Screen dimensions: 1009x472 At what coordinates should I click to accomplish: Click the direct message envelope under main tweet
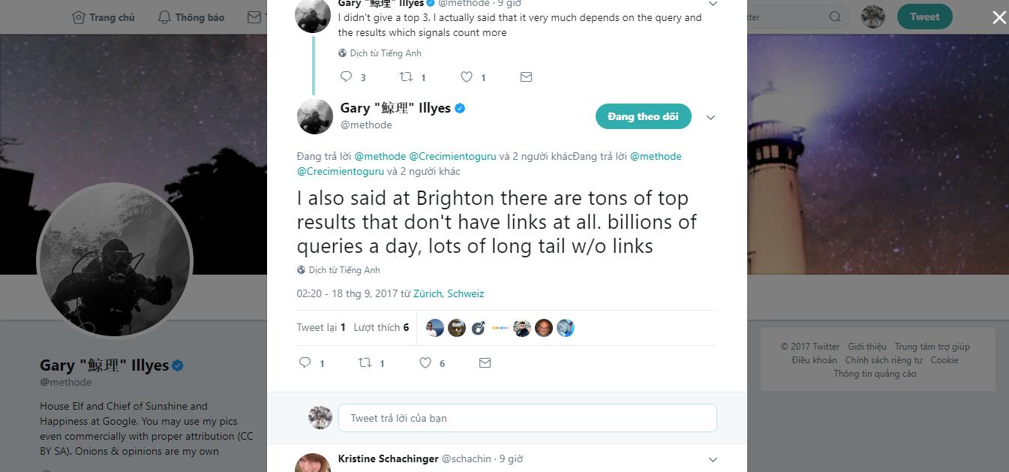(x=485, y=362)
